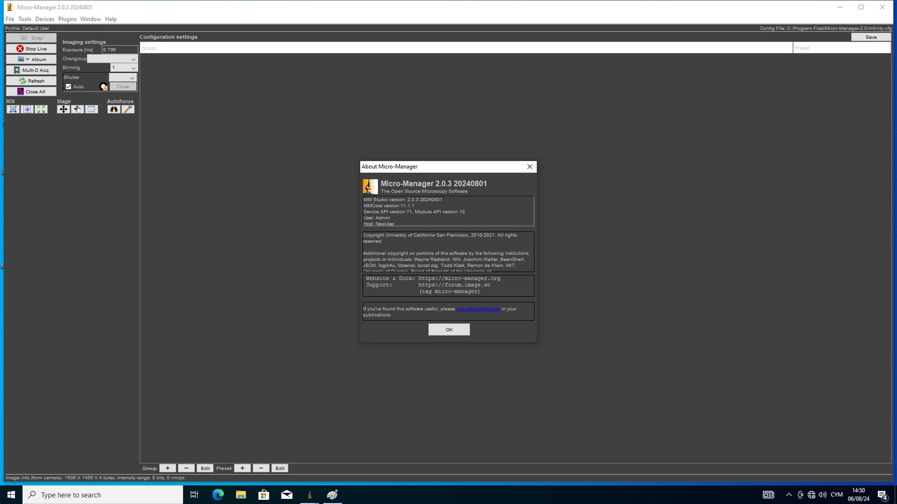Follow the cite Micro-Manager link
Image resolution: width=897 pixels, height=504 pixels.
coord(478,309)
